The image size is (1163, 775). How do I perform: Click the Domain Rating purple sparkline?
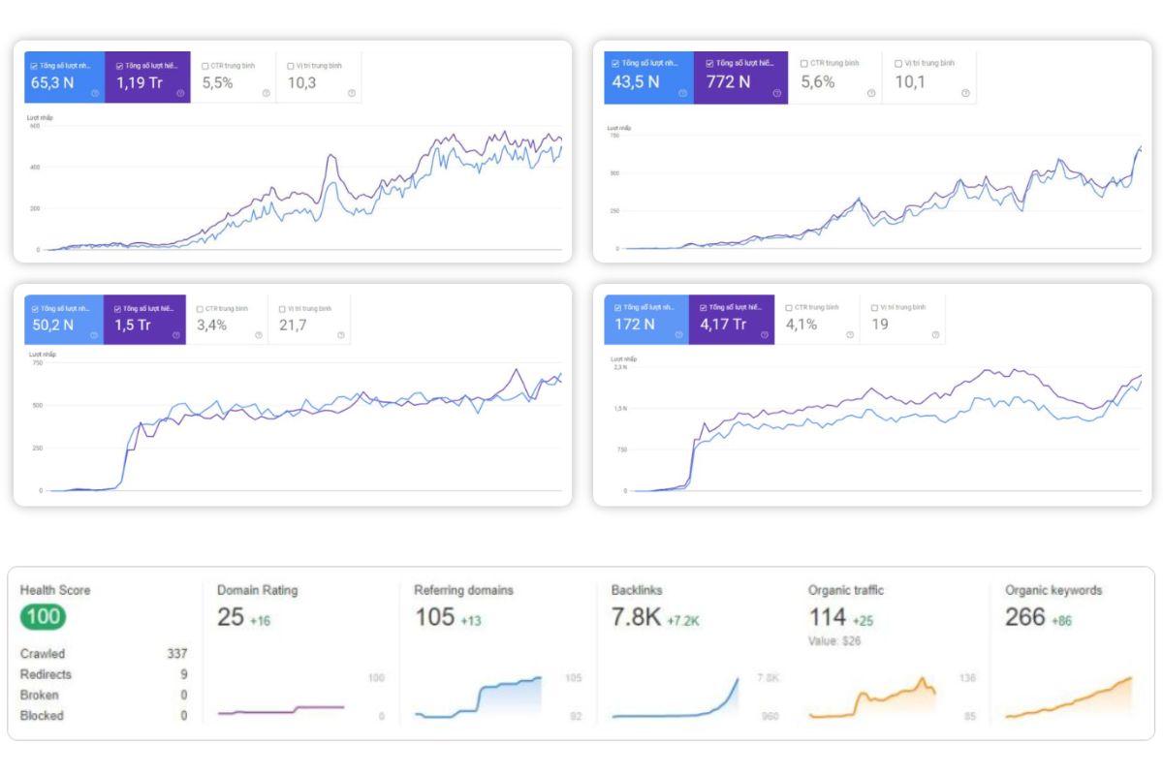point(281,710)
